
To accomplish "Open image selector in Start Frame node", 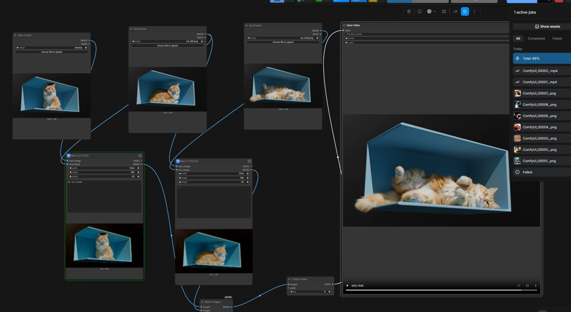I will (x=52, y=48).
